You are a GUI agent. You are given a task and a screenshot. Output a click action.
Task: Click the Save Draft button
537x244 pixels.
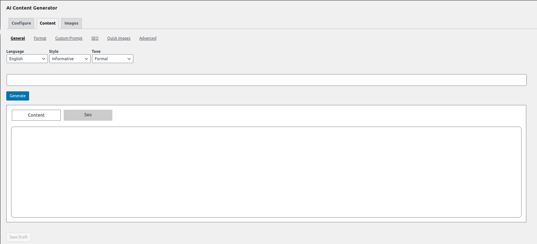[18, 237]
